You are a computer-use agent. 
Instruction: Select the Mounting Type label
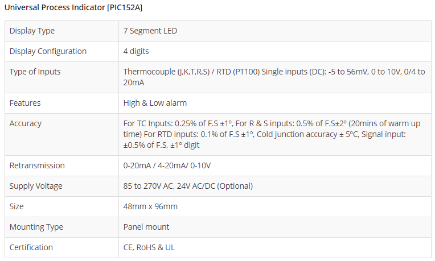[36, 227]
